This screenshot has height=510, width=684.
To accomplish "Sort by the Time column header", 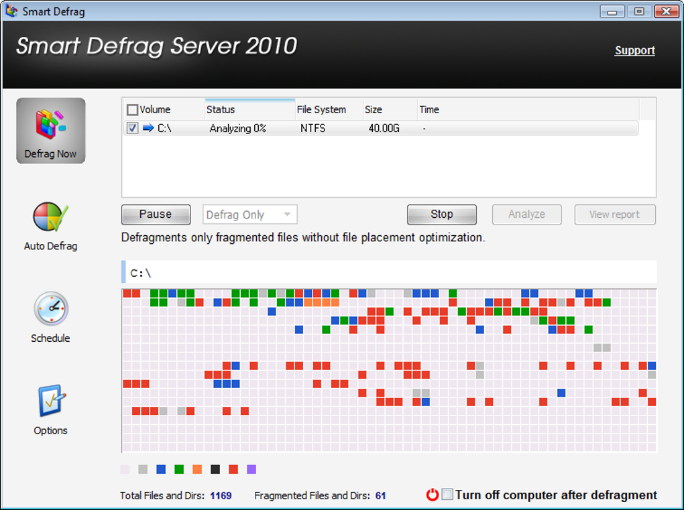I will click(x=528, y=109).
